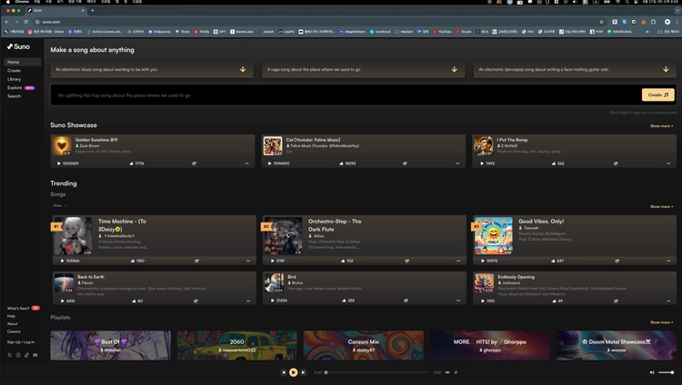Thumbs up the Back to Earth song

134,301
